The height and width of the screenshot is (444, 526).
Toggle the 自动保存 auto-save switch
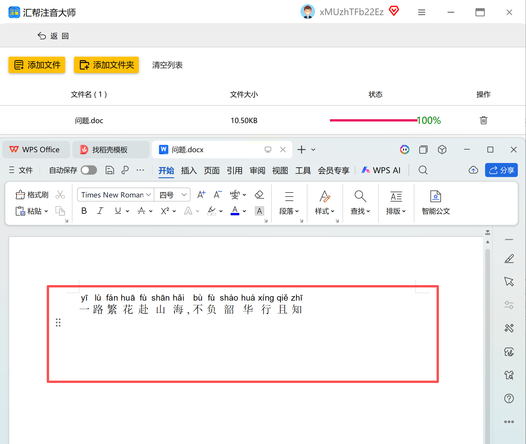(89, 170)
